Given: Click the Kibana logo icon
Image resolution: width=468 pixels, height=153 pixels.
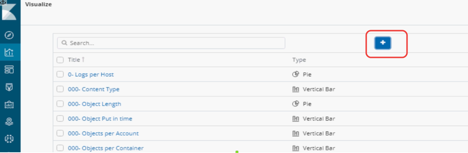Looking at the screenshot, I should pyautogui.click(x=10, y=11).
